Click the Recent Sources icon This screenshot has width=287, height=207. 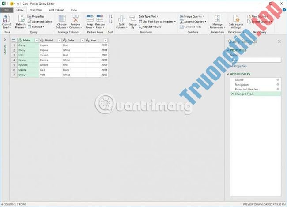coord(249,22)
